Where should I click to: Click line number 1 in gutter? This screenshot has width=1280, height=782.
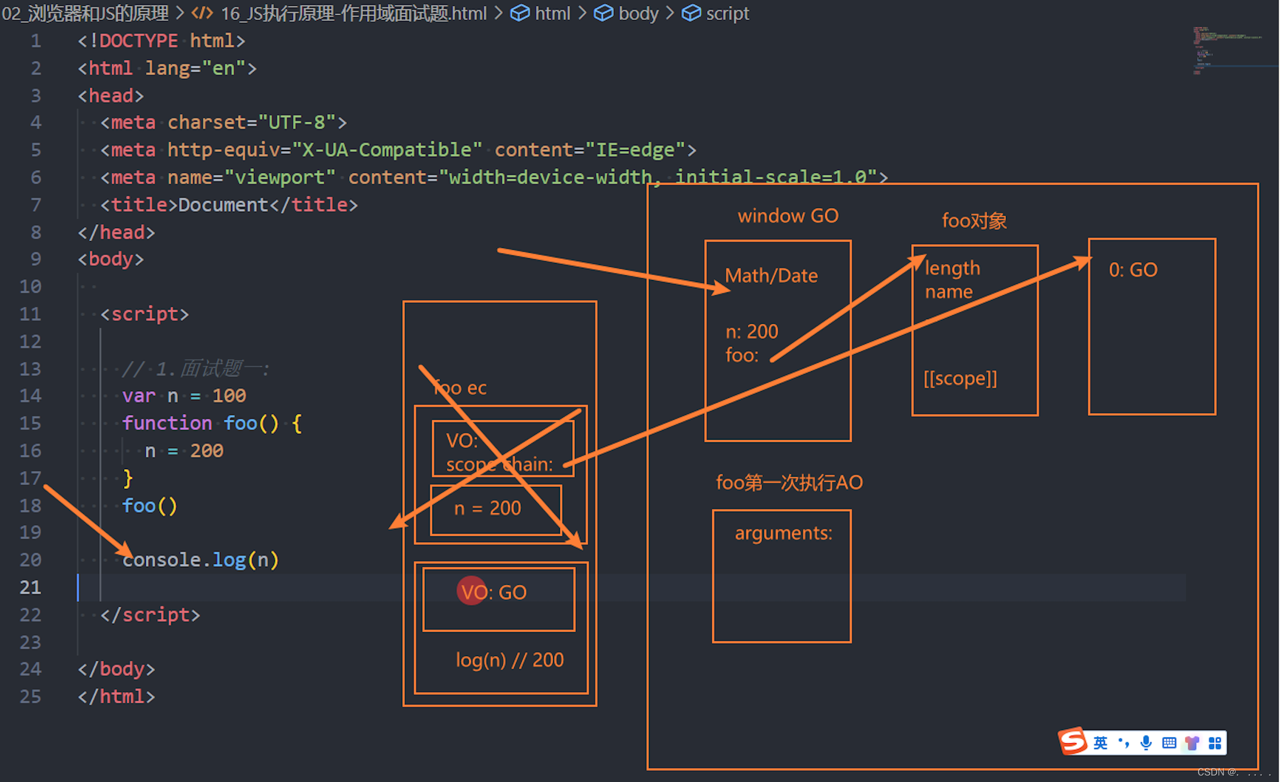pos(36,41)
